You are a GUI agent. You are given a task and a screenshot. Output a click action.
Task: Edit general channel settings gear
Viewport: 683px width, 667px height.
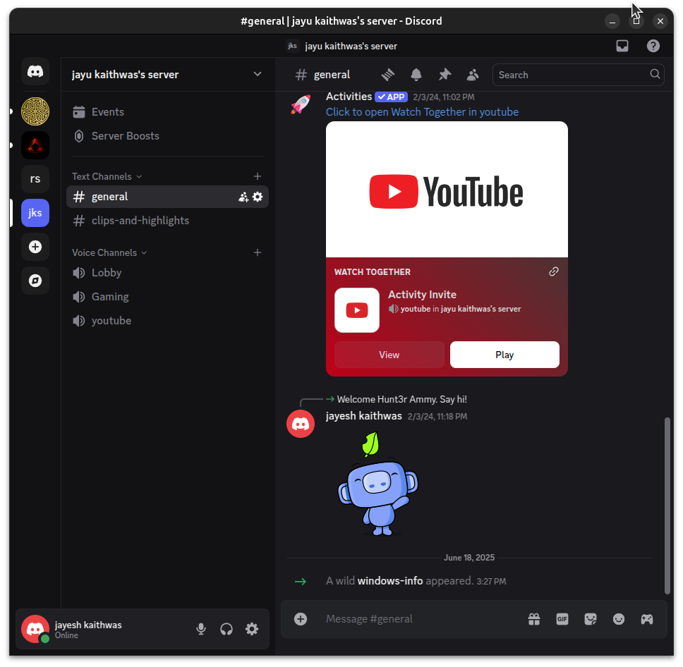click(258, 197)
